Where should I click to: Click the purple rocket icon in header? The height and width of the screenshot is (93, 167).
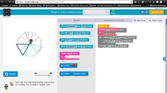142,12
